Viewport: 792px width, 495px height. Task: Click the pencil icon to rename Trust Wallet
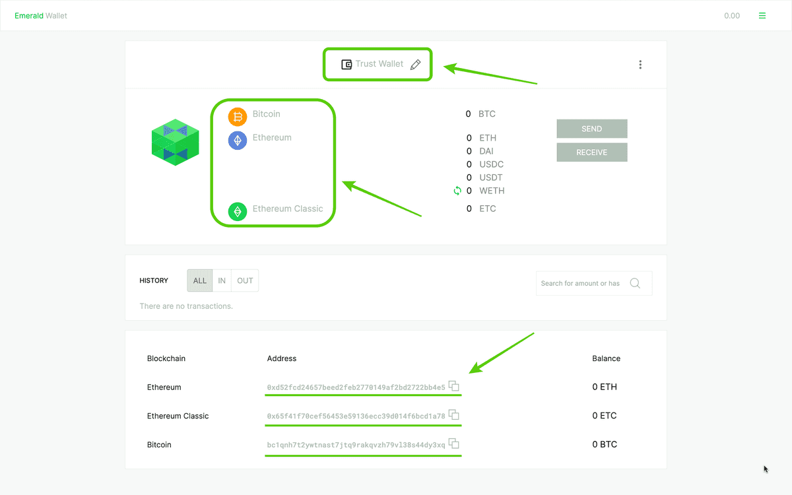click(415, 64)
